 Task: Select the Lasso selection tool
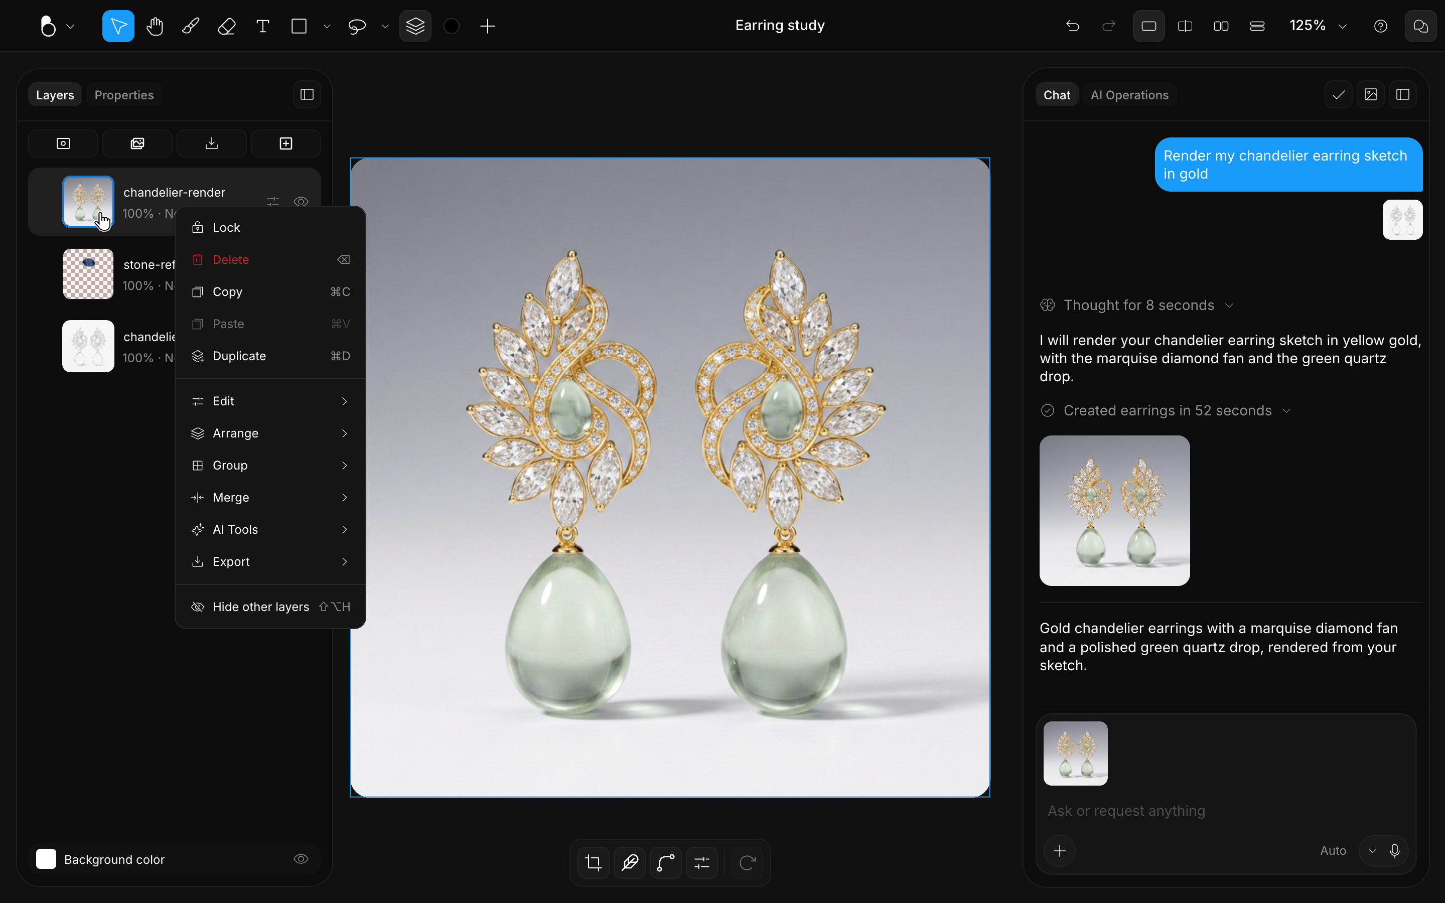click(x=357, y=26)
